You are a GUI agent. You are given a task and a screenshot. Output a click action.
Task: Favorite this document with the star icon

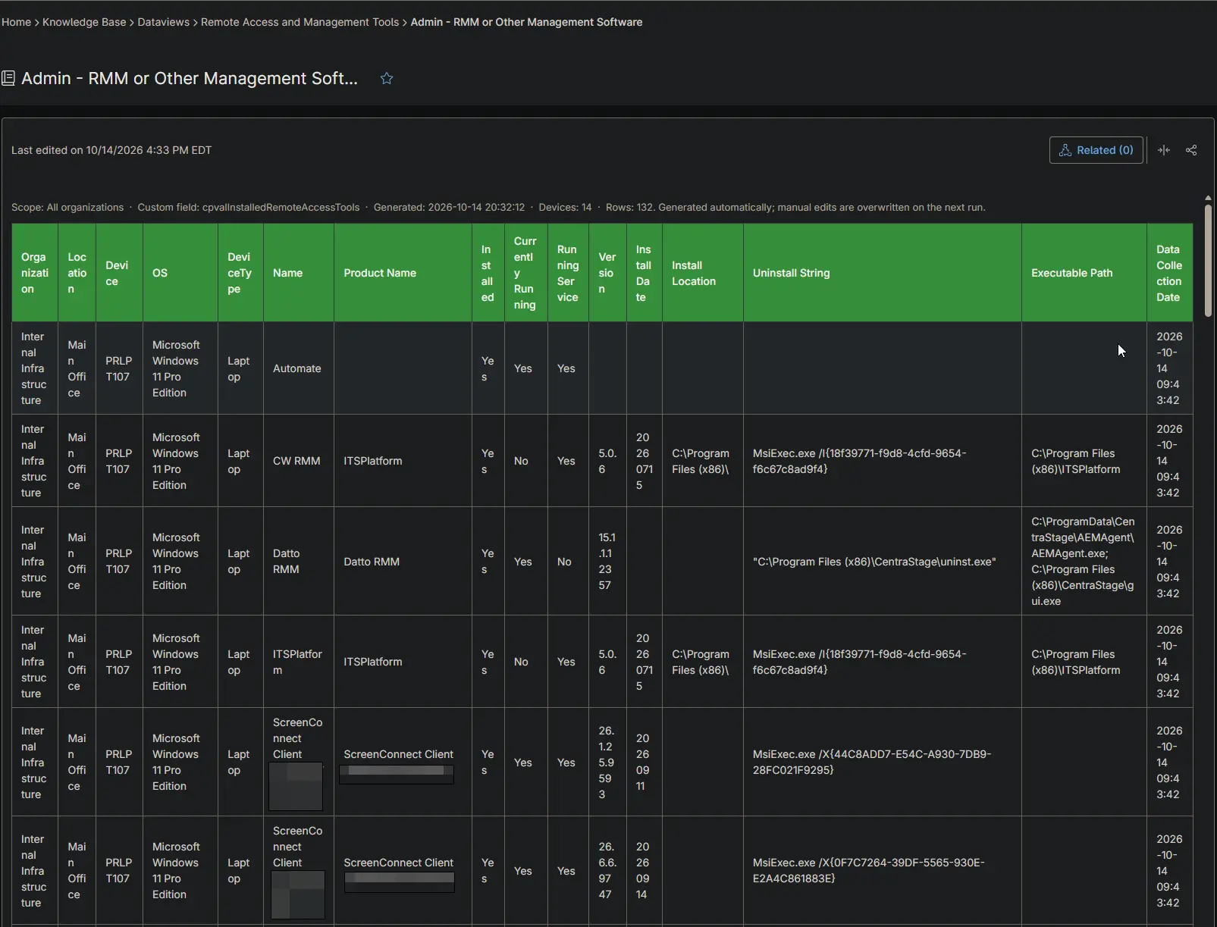pyautogui.click(x=387, y=78)
